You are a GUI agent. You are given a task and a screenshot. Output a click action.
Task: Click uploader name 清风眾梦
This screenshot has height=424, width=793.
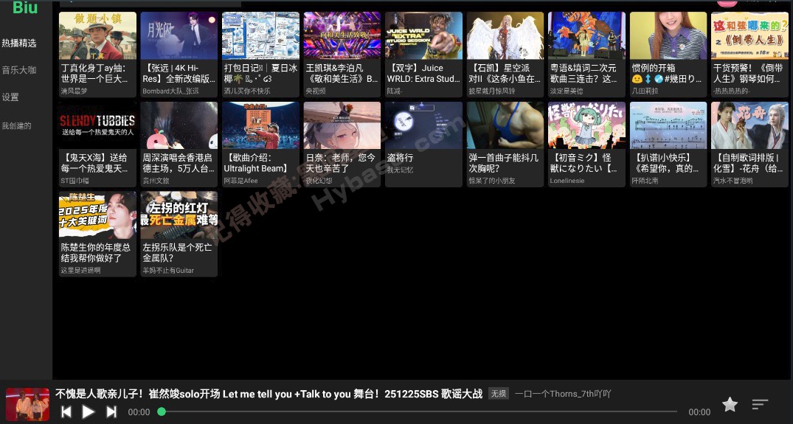click(74, 91)
